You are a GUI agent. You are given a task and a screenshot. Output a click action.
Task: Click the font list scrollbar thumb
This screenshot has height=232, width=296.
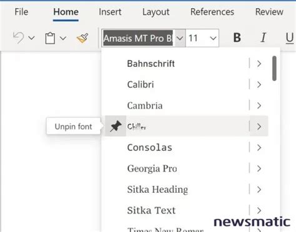pos(274,69)
